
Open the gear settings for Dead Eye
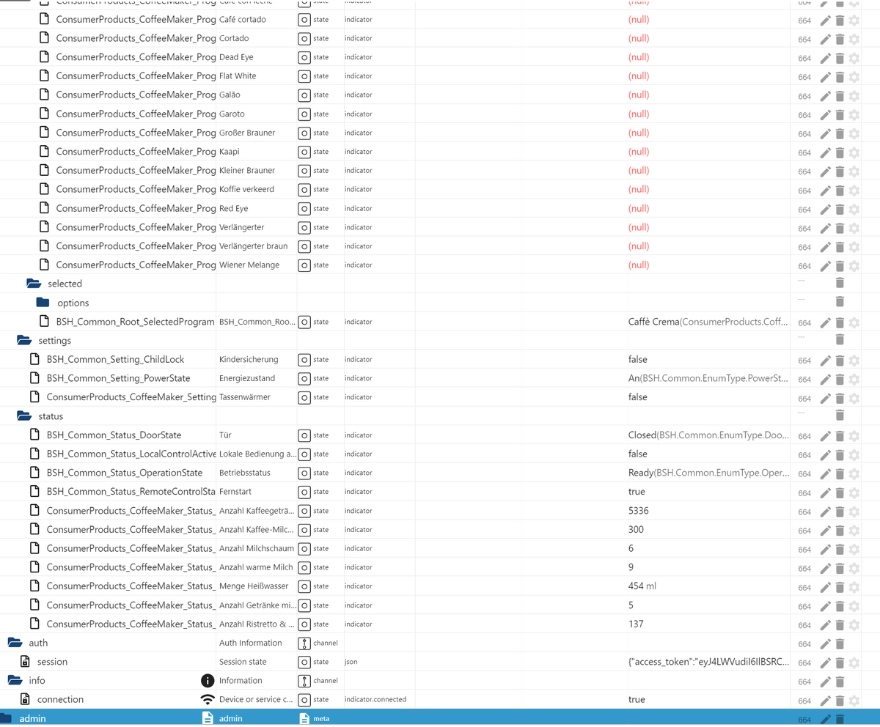[854, 58]
